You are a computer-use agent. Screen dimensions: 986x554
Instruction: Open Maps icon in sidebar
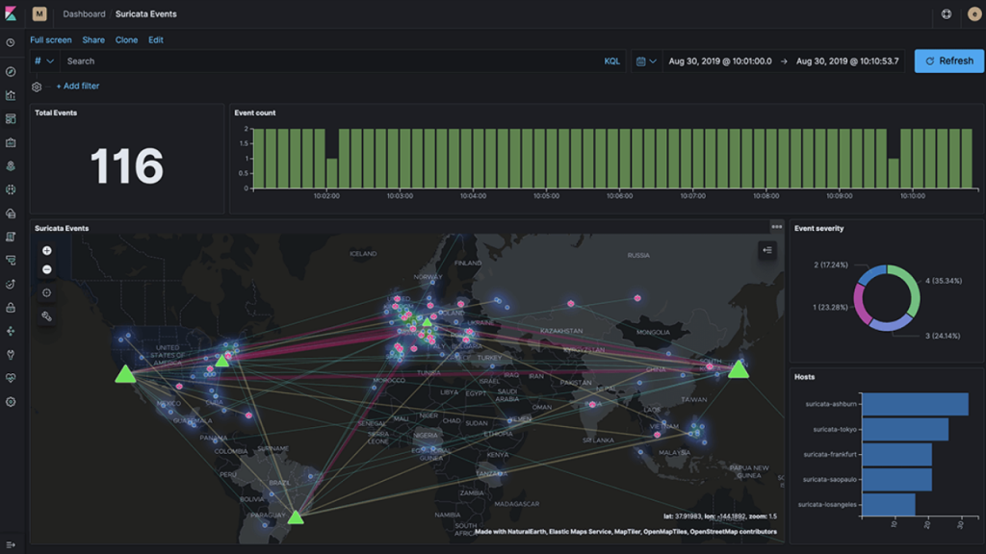click(11, 165)
